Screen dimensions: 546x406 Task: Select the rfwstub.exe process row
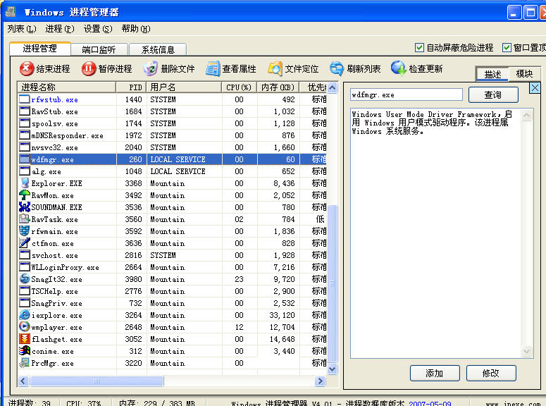[172, 99]
